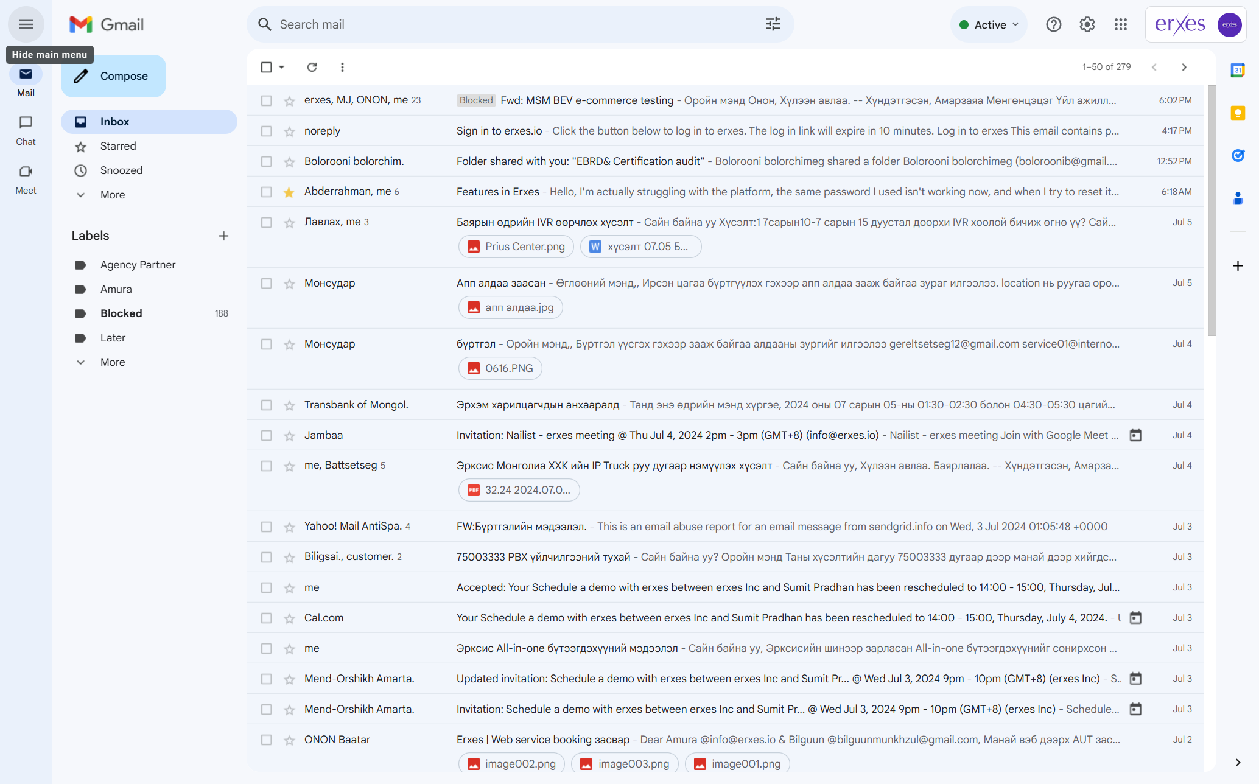The height and width of the screenshot is (784, 1259).
Task: Open the Google apps grid
Action: (1120, 24)
